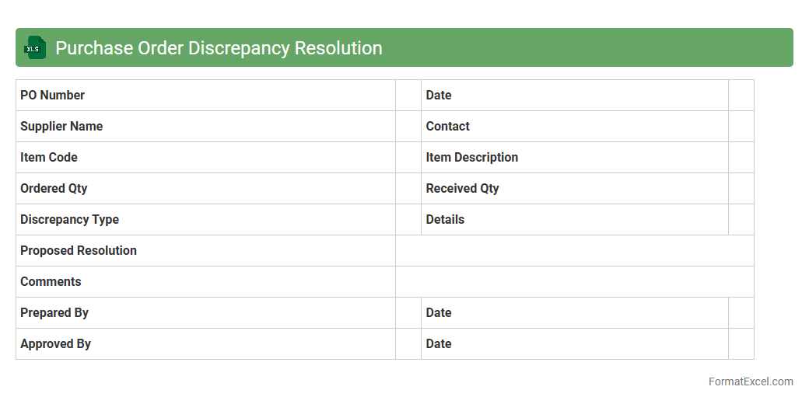809x404 pixels.
Task: Click the Purchase Order Discrepancy Resolution title
Action: point(219,48)
